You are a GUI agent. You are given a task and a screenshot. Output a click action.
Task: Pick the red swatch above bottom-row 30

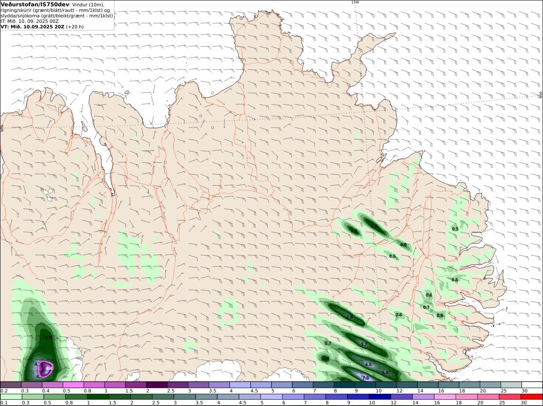tap(532, 397)
